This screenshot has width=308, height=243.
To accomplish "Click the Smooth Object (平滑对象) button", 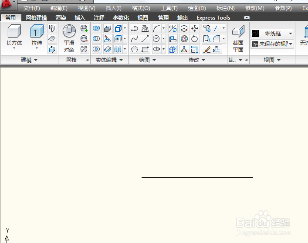I will (x=69, y=38).
